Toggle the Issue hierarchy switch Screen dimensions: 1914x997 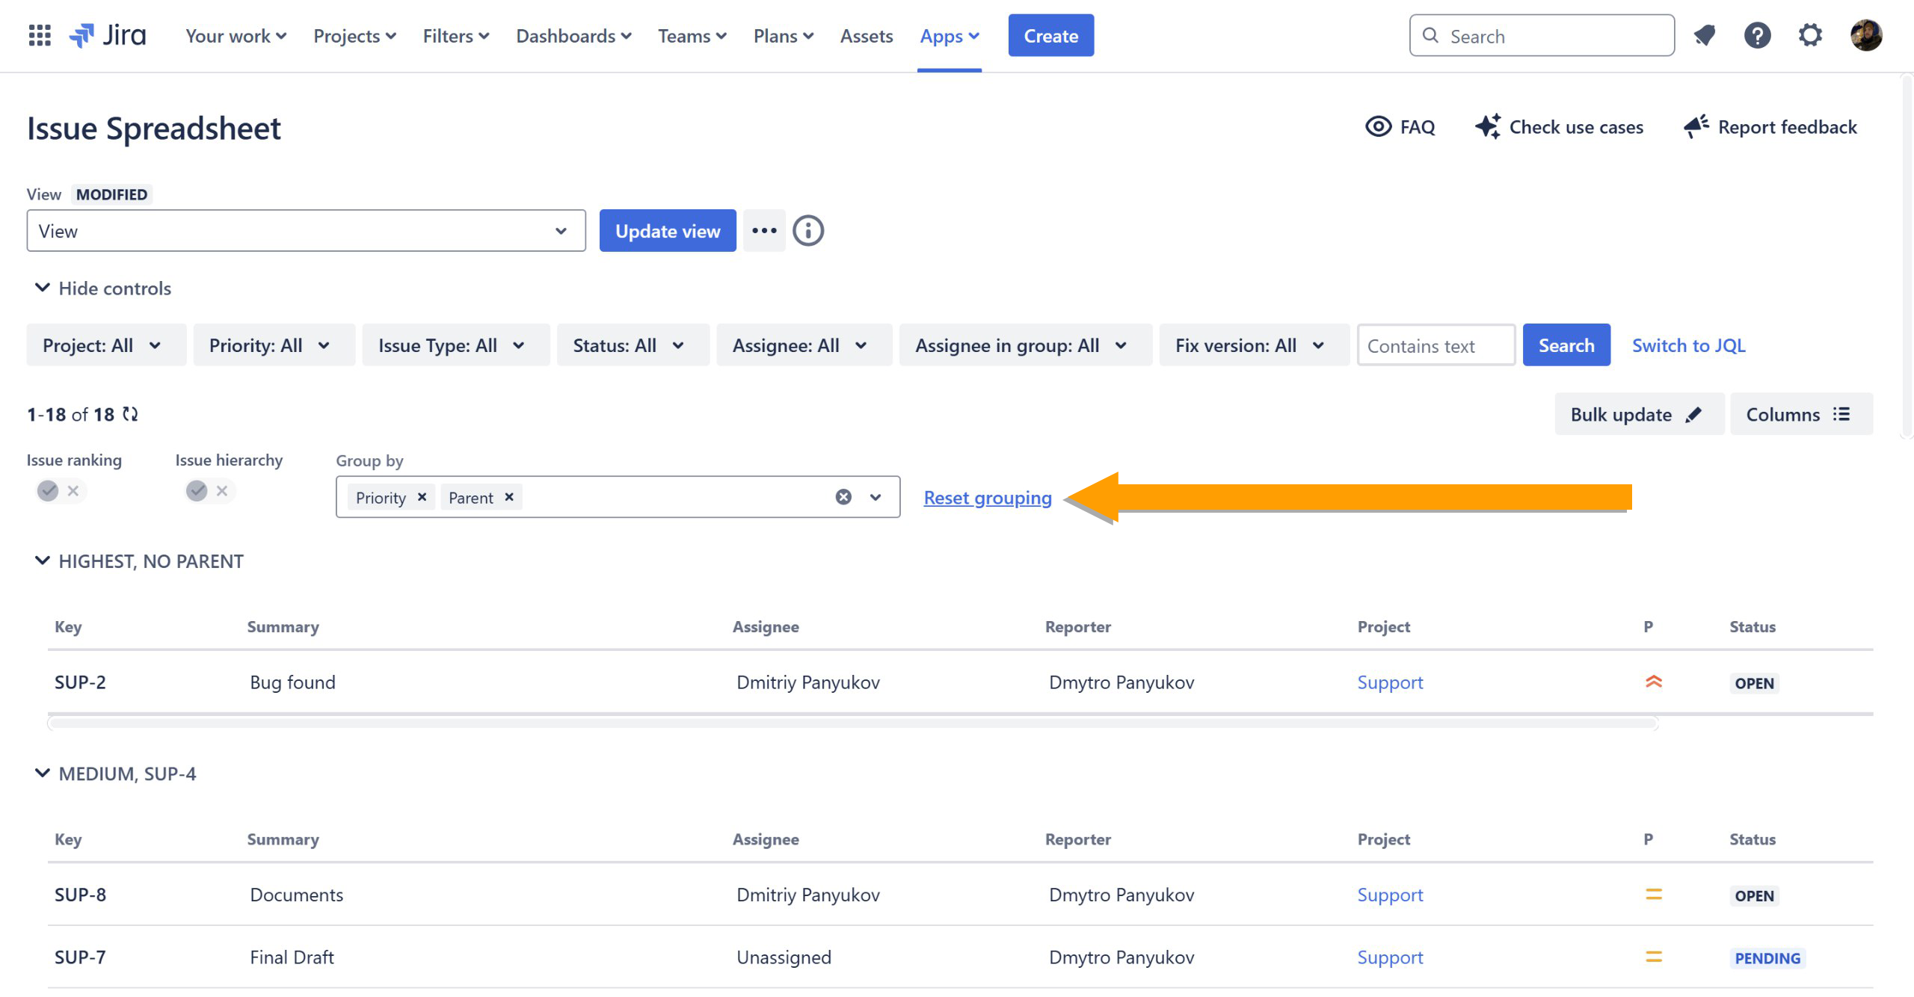pos(209,491)
